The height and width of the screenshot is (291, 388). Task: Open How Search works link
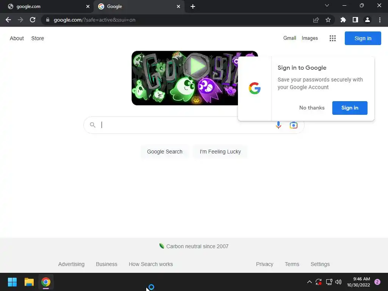pos(151,264)
